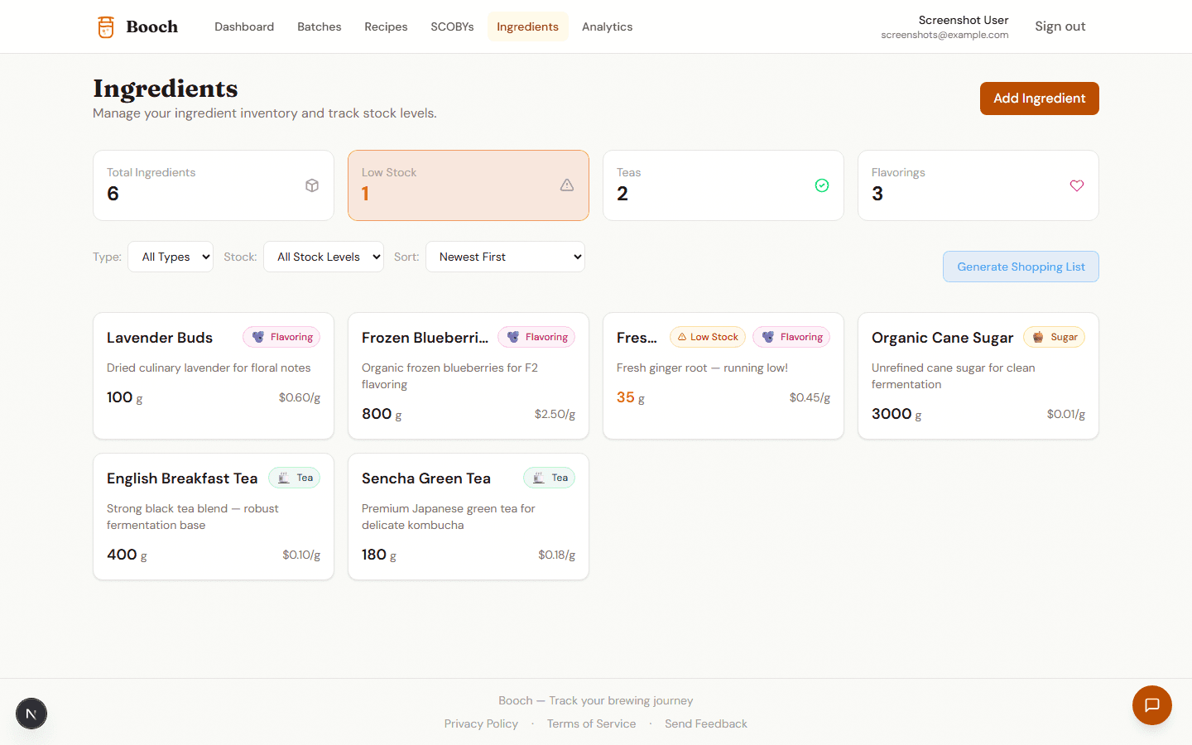Click the grape icon on Fresh ginger Flavoring badge
1192x745 pixels.
pos(768,337)
